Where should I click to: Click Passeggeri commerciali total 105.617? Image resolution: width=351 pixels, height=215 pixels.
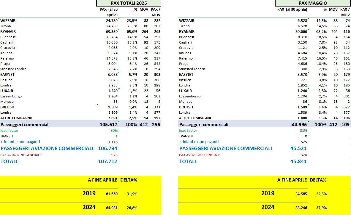point(109,125)
